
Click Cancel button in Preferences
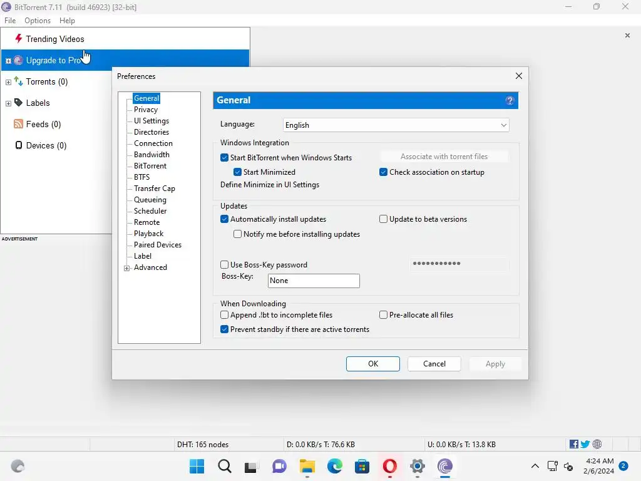pyautogui.click(x=434, y=364)
